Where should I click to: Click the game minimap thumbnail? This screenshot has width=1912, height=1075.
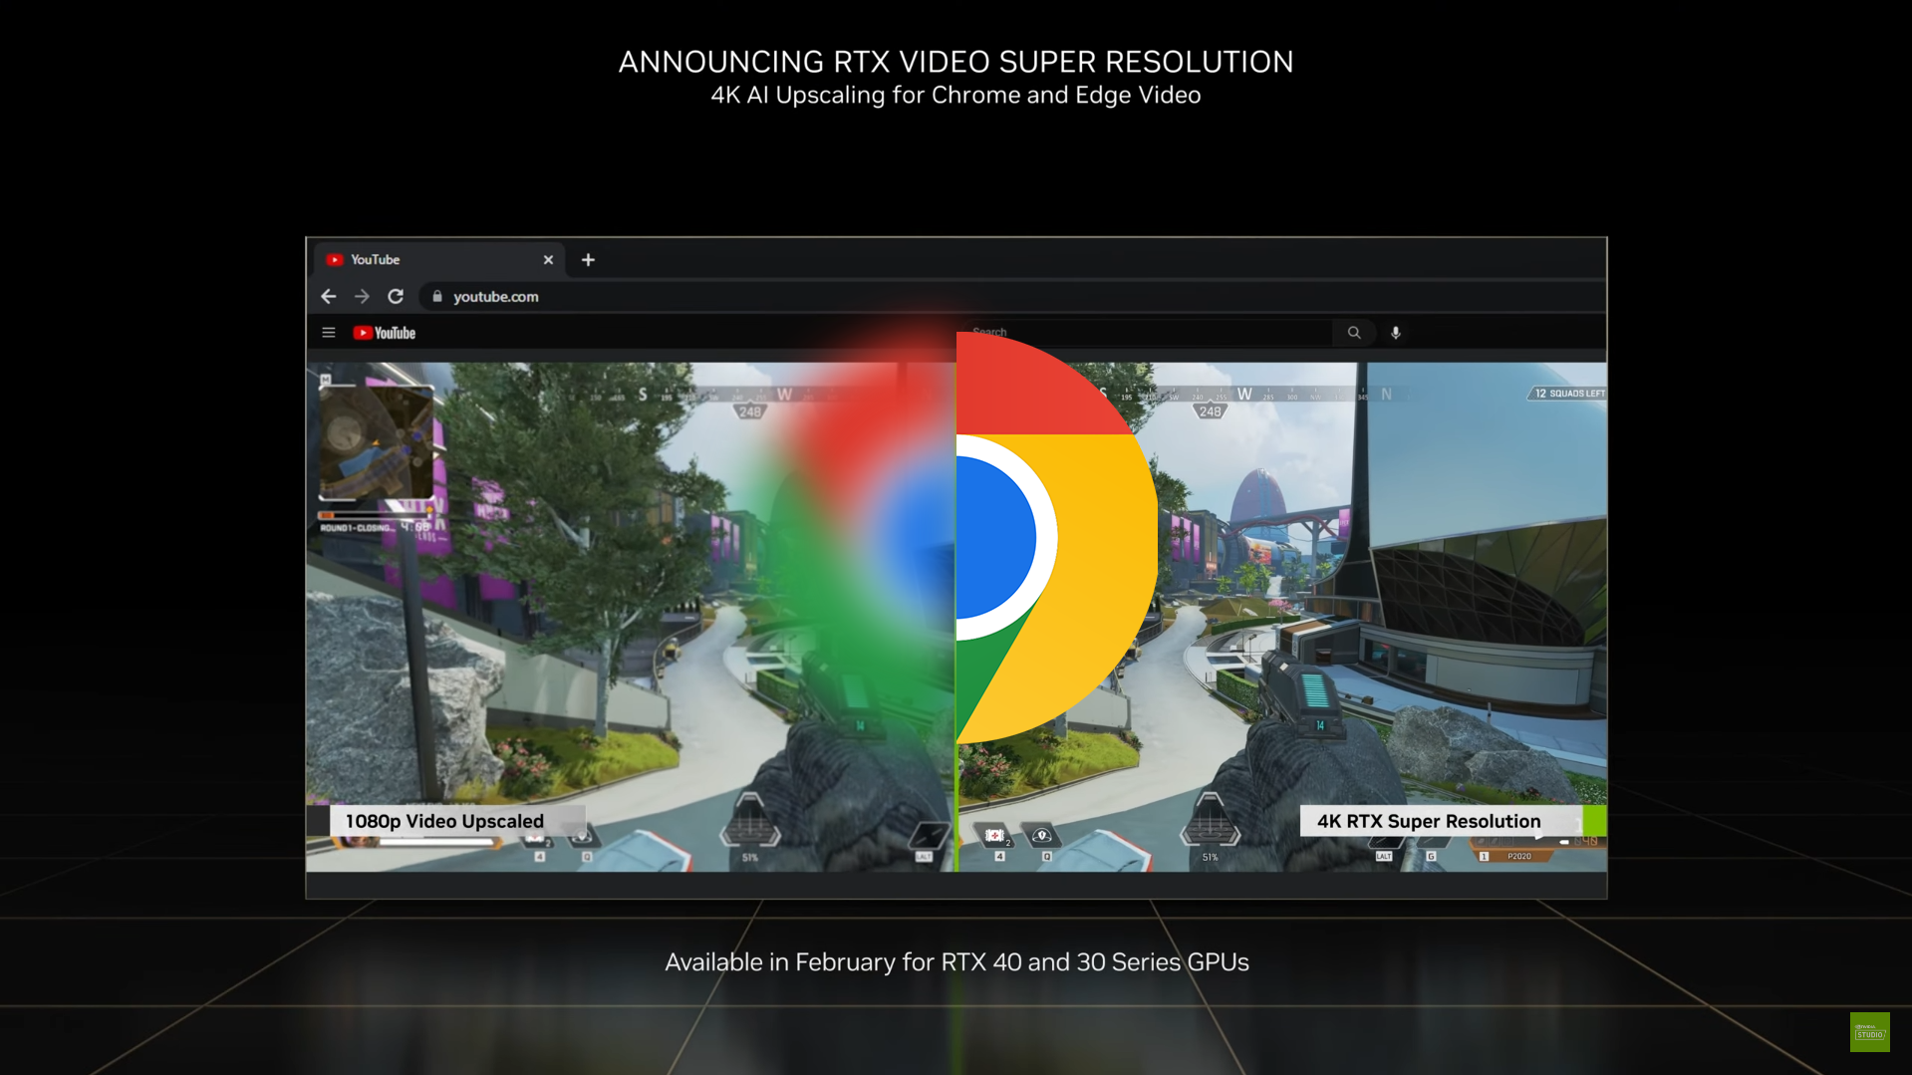tap(377, 442)
